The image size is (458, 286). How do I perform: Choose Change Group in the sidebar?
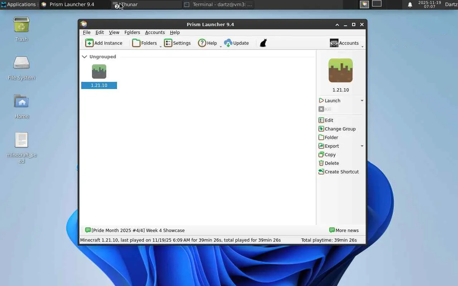[x=337, y=129]
